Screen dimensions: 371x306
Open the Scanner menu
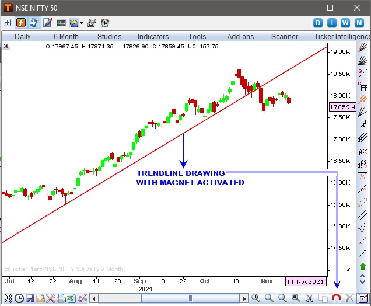(285, 37)
